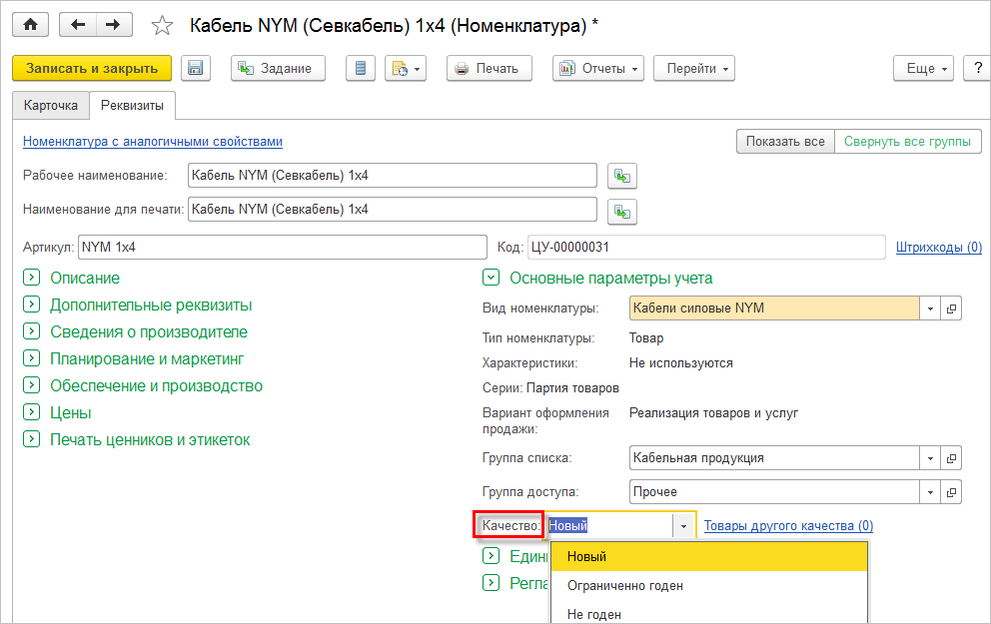Open Номенклатура с аналогичными свойствами link

[x=153, y=142]
